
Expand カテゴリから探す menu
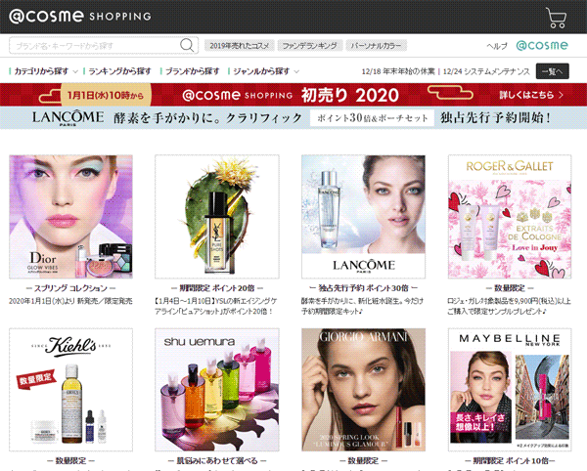(x=43, y=71)
